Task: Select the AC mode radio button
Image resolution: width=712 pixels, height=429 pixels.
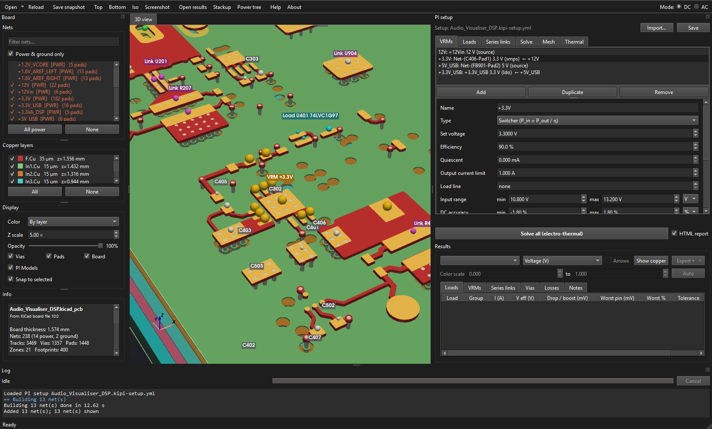Action: 696,7
